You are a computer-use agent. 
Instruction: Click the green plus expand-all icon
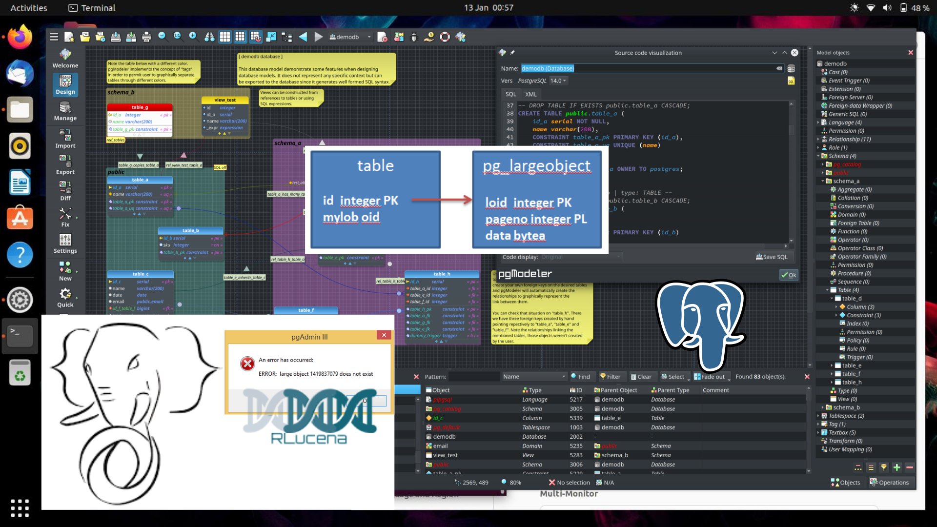(896, 467)
